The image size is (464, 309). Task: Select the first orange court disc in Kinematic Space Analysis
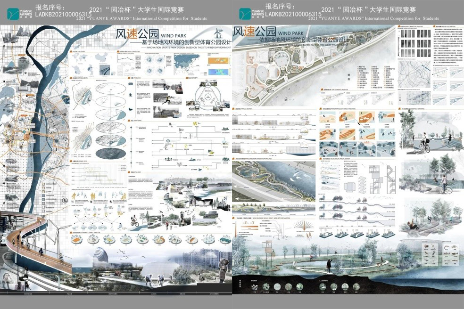[x=76, y=240]
